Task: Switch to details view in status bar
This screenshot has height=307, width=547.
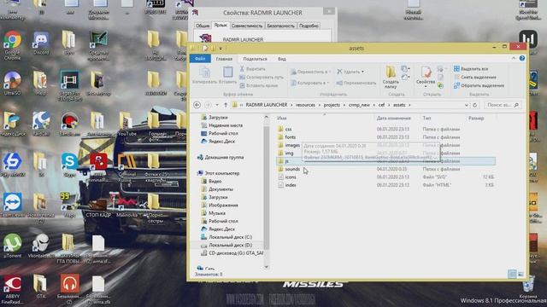Action: 512,275
